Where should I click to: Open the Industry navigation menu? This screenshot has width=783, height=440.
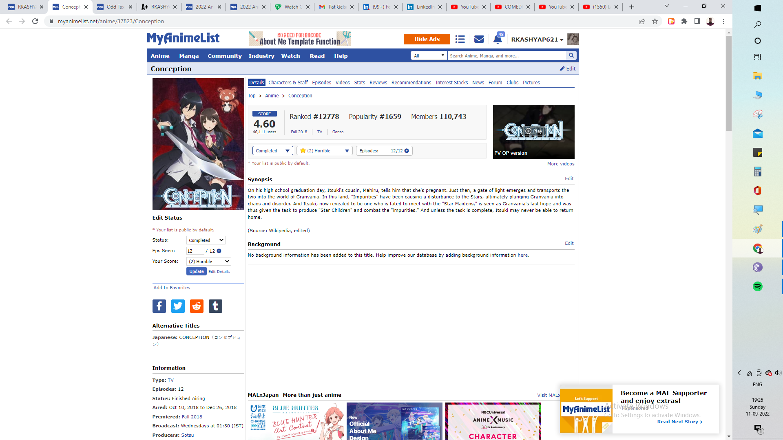coord(261,56)
